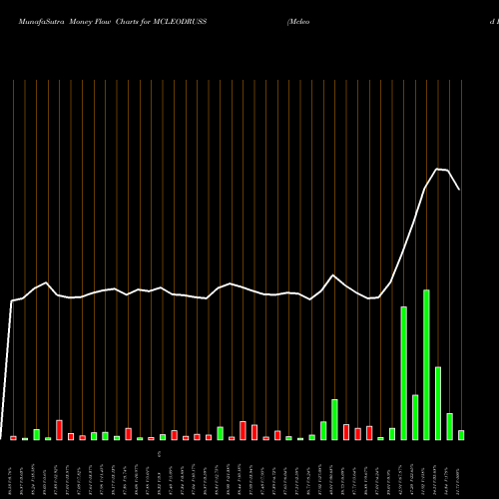
Task: Click the partial "(Mcleo" company name text
Action: pos(298,22)
